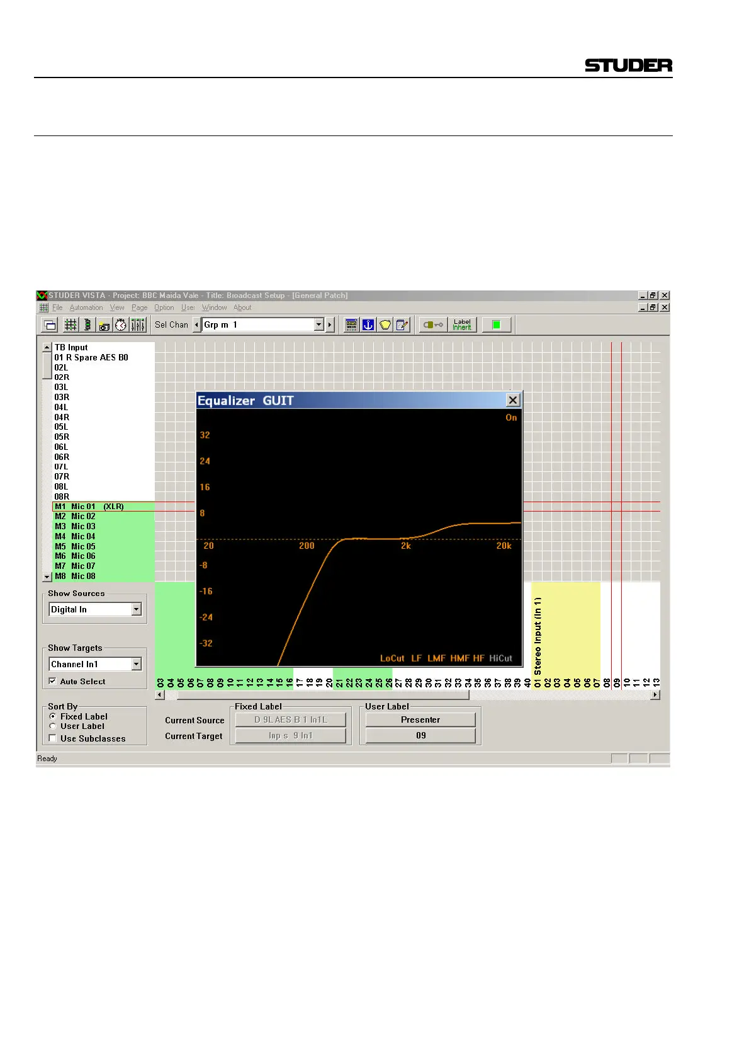Image resolution: width=749 pixels, height=1061 pixels.
Task: Click the notepad with pencil icon
Action: point(402,325)
